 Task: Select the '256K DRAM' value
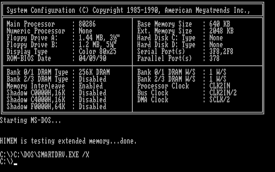coord(94,72)
